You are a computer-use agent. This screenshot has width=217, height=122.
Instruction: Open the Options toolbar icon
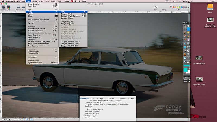click(3, 8)
